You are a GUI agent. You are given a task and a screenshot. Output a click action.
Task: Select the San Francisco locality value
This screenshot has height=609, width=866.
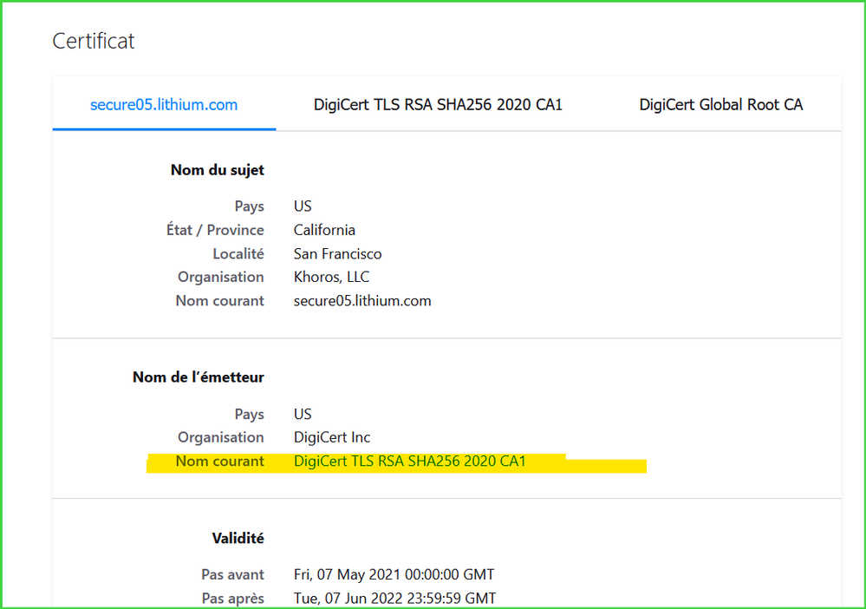[x=337, y=253]
